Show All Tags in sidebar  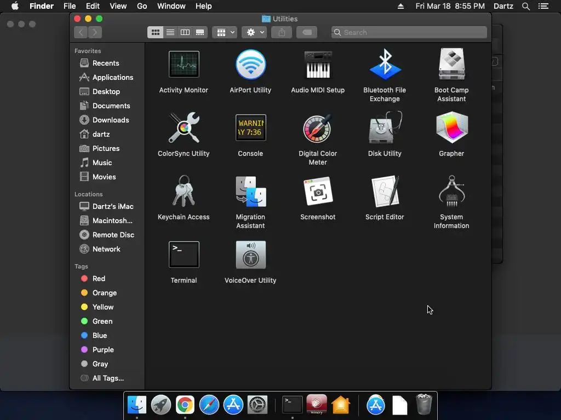(108, 379)
